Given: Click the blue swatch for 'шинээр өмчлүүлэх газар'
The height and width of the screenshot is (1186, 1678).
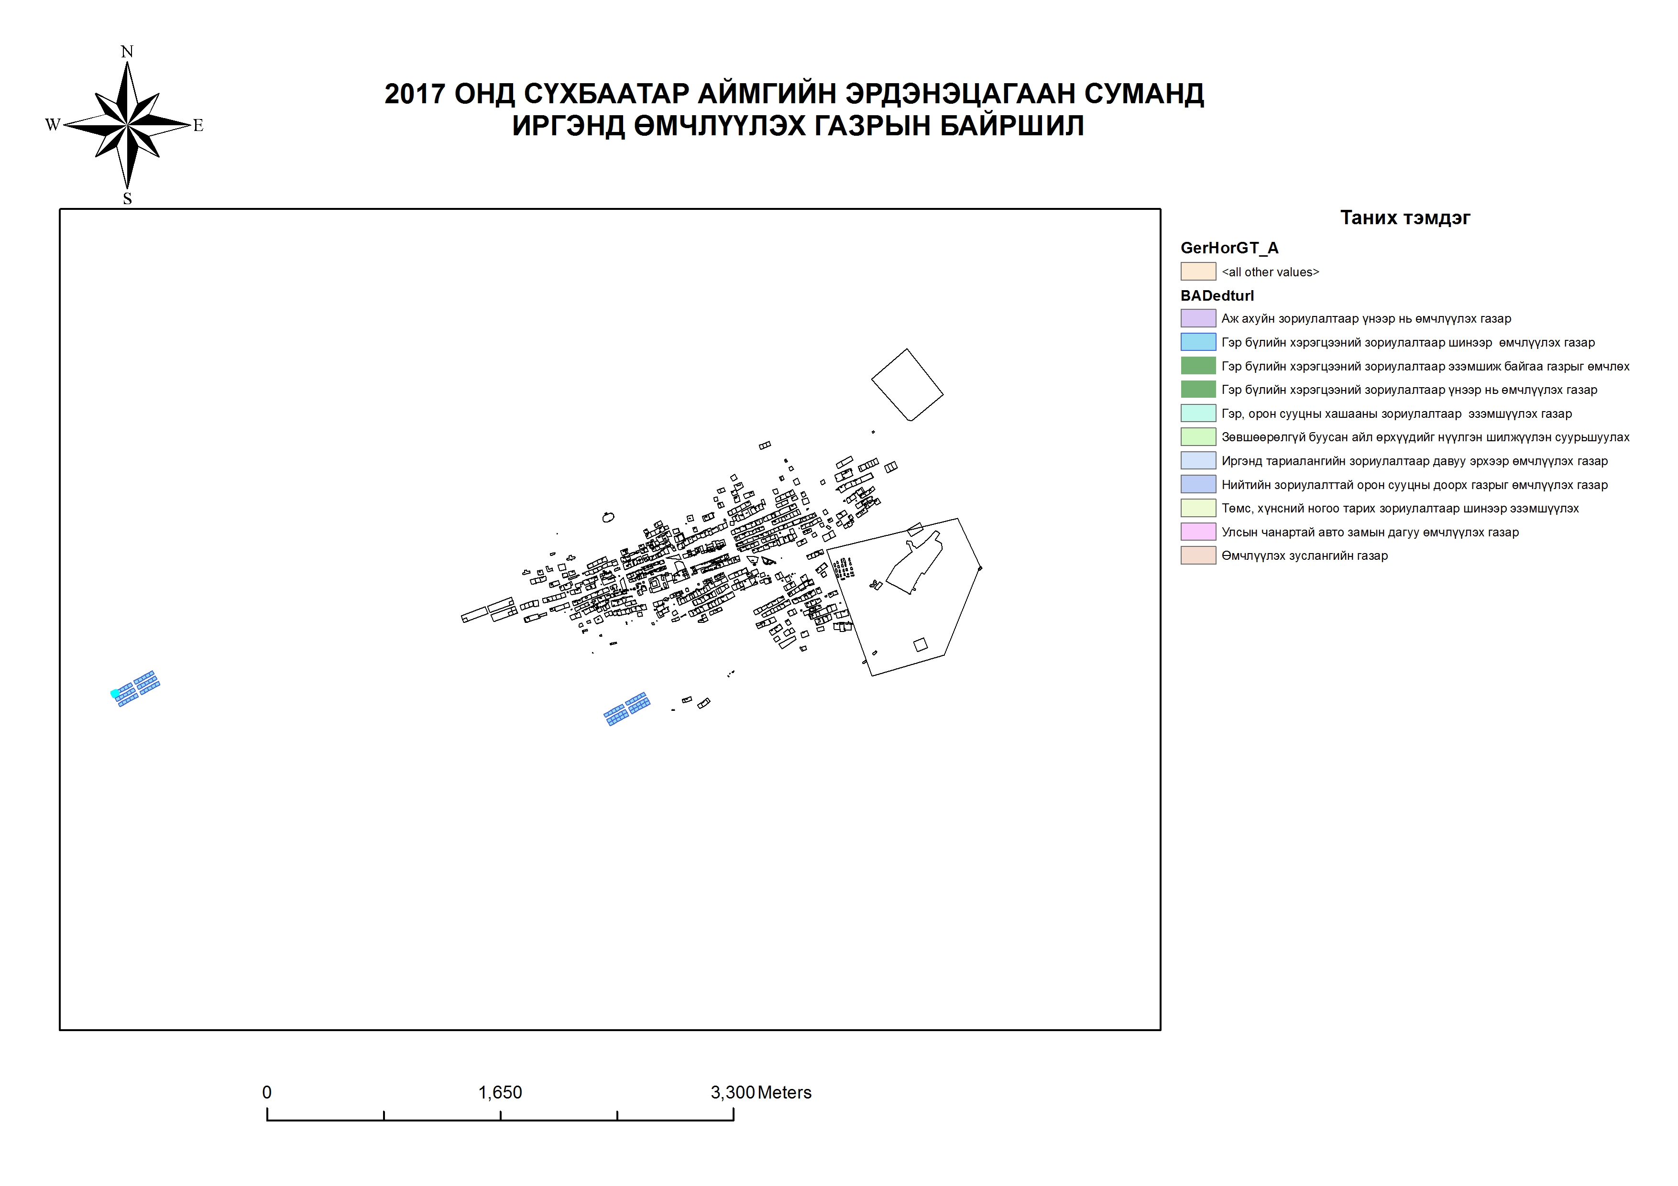Looking at the screenshot, I should [1198, 343].
